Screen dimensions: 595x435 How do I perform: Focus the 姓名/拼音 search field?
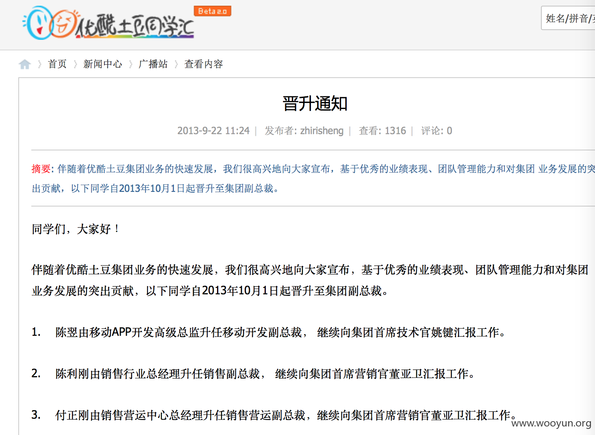568,18
